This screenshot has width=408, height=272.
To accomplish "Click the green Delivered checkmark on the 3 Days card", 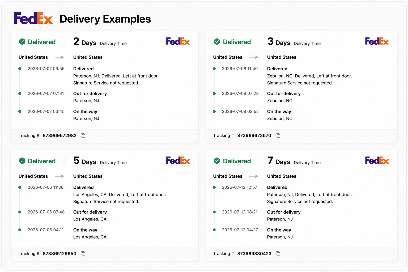I will 217,42.
